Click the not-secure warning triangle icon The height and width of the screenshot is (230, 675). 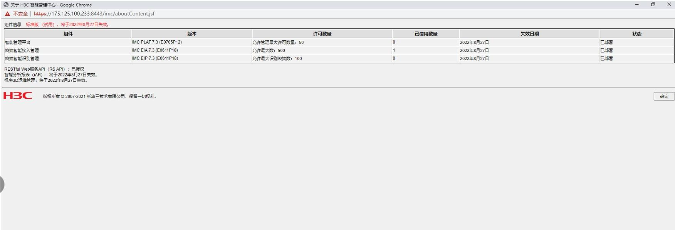[7, 14]
